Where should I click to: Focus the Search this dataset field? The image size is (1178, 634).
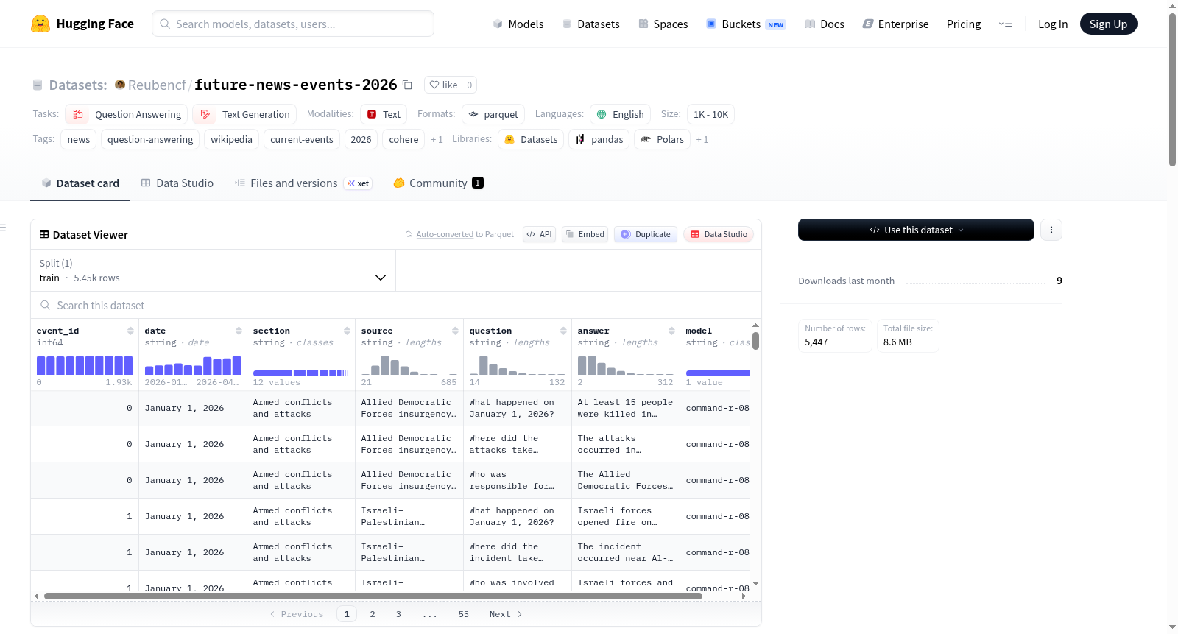pyautogui.click(x=396, y=306)
